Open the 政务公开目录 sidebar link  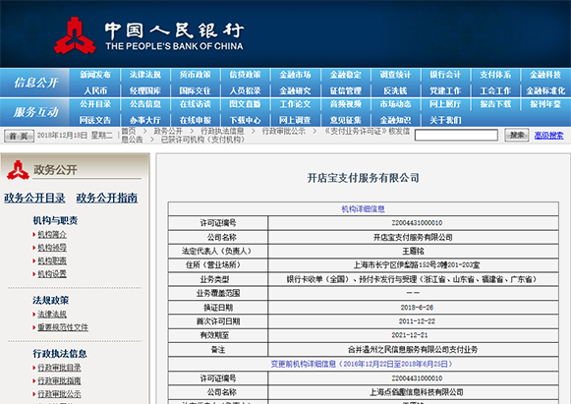(x=34, y=198)
